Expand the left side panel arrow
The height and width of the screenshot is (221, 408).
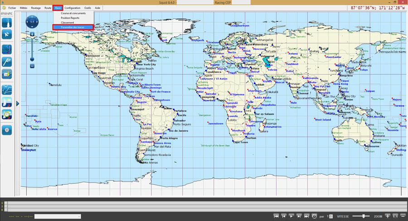[18, 104]
